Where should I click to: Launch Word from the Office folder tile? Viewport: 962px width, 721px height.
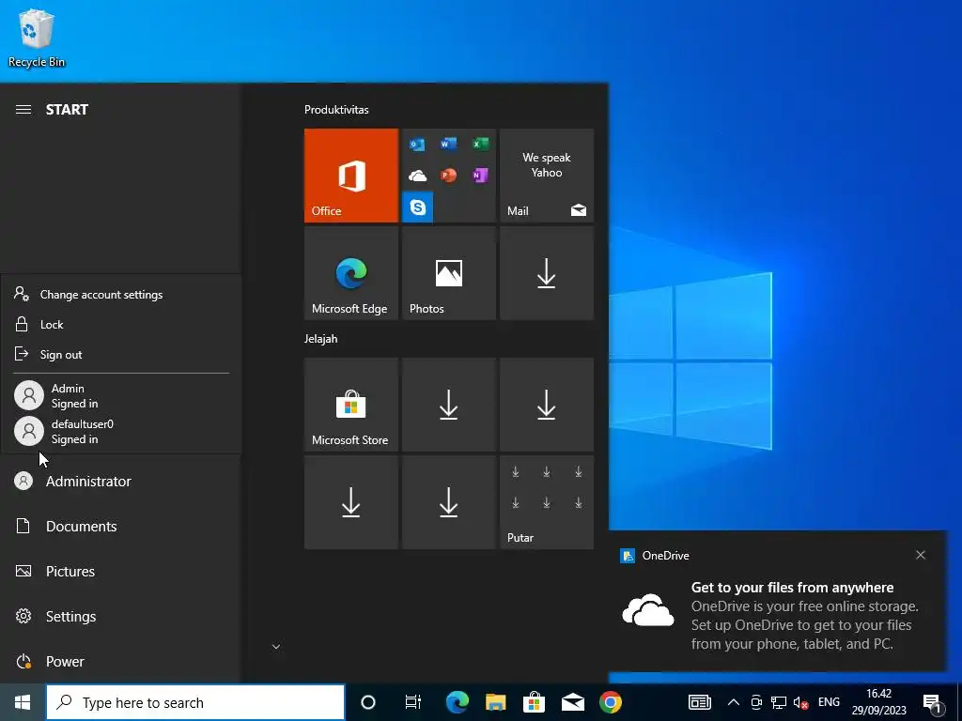coord(448,144)
